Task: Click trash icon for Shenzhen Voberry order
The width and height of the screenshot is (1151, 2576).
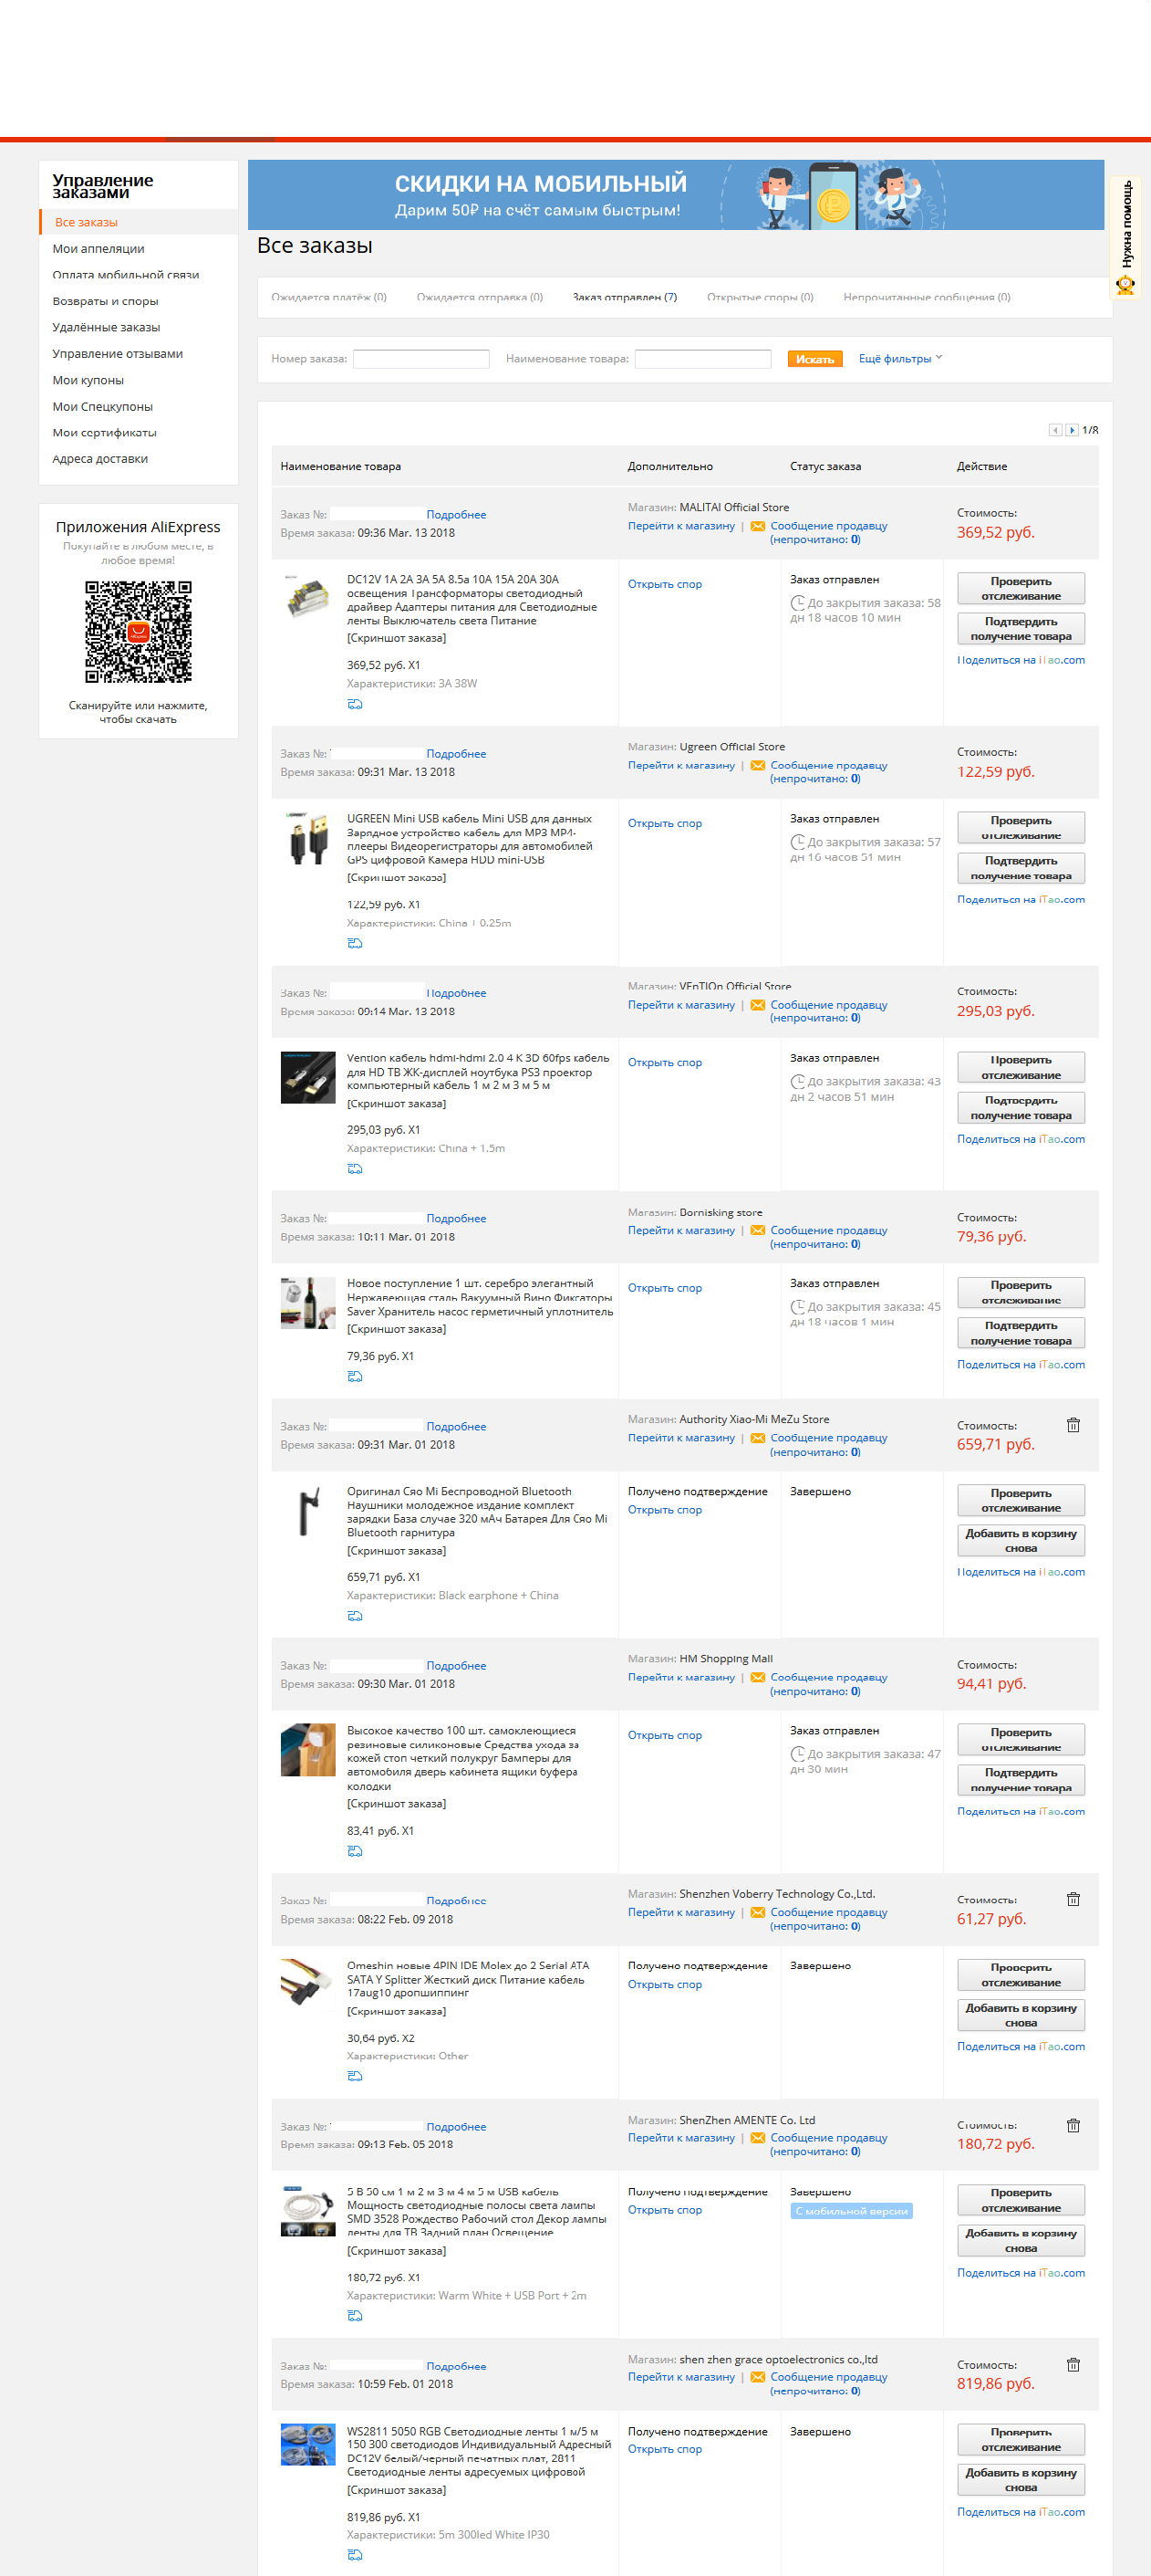Action: point(1073,1899)
